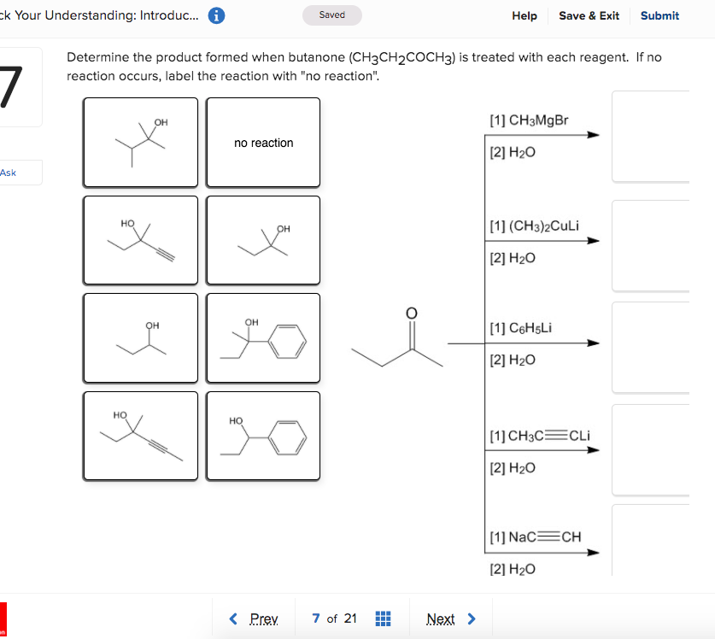Click the red icon in the bottom-left corner
The height and width of the screenshot is (639, 715).
(4, 618)
